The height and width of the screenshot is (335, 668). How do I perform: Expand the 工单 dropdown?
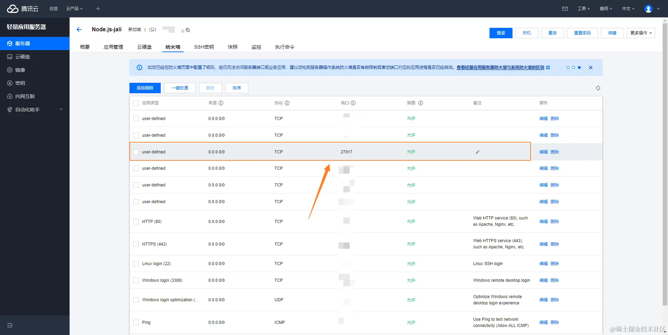pos(583,9)
